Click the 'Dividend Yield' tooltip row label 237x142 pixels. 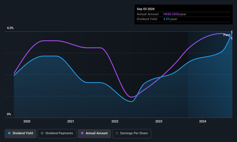click(147, 19)
